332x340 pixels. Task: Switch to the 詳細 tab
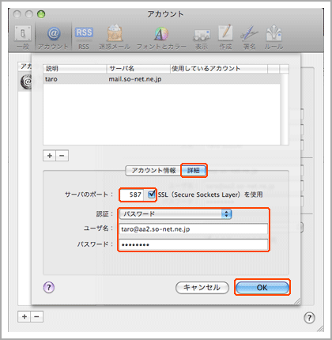coord(194,171)
